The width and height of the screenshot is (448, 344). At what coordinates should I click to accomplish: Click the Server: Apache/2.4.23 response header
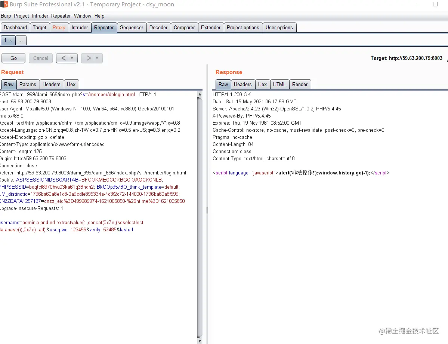[276, 109]
